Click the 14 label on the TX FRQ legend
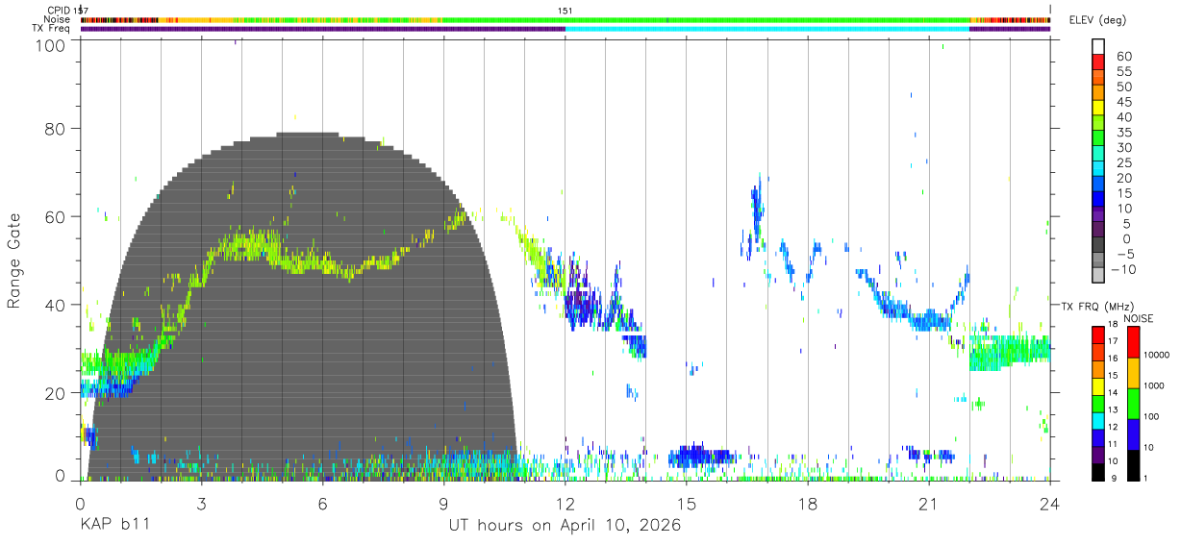The image size is (1181, 545). (x=1114, y=393)
